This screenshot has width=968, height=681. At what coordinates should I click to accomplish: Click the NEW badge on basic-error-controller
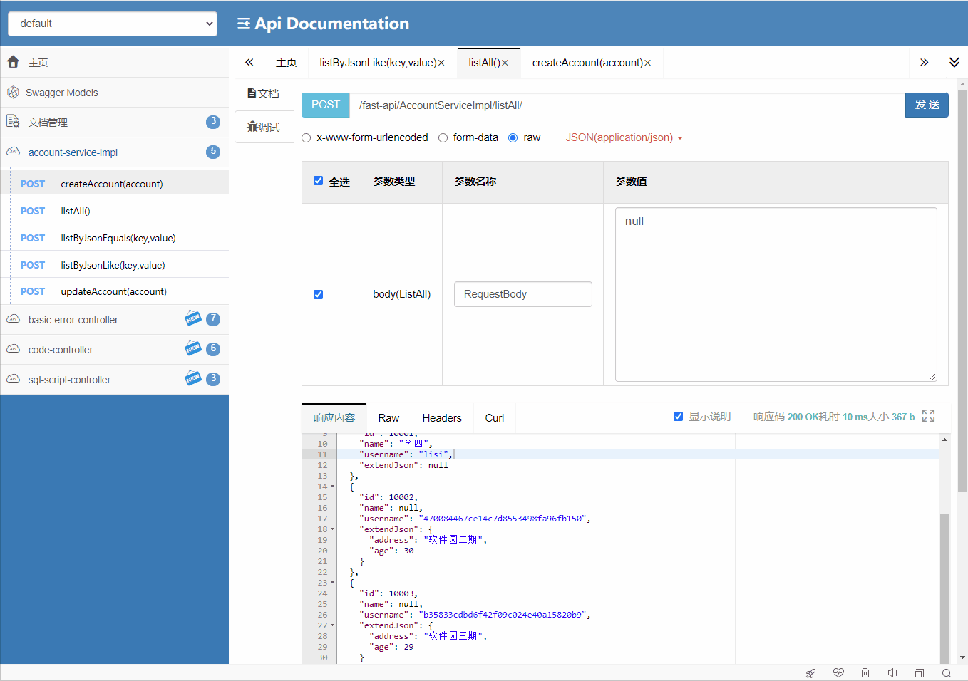[x=193, y=318]
